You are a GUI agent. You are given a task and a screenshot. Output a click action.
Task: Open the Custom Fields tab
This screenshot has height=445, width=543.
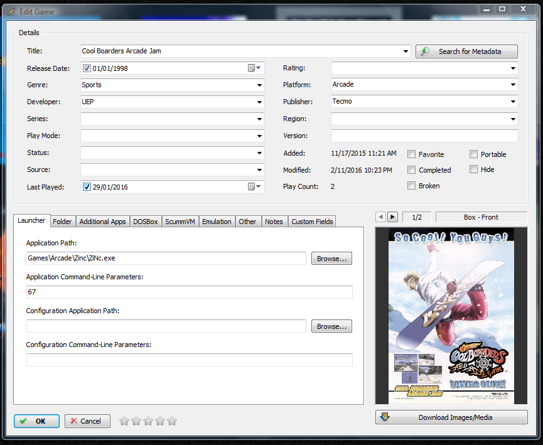point(312,222)
